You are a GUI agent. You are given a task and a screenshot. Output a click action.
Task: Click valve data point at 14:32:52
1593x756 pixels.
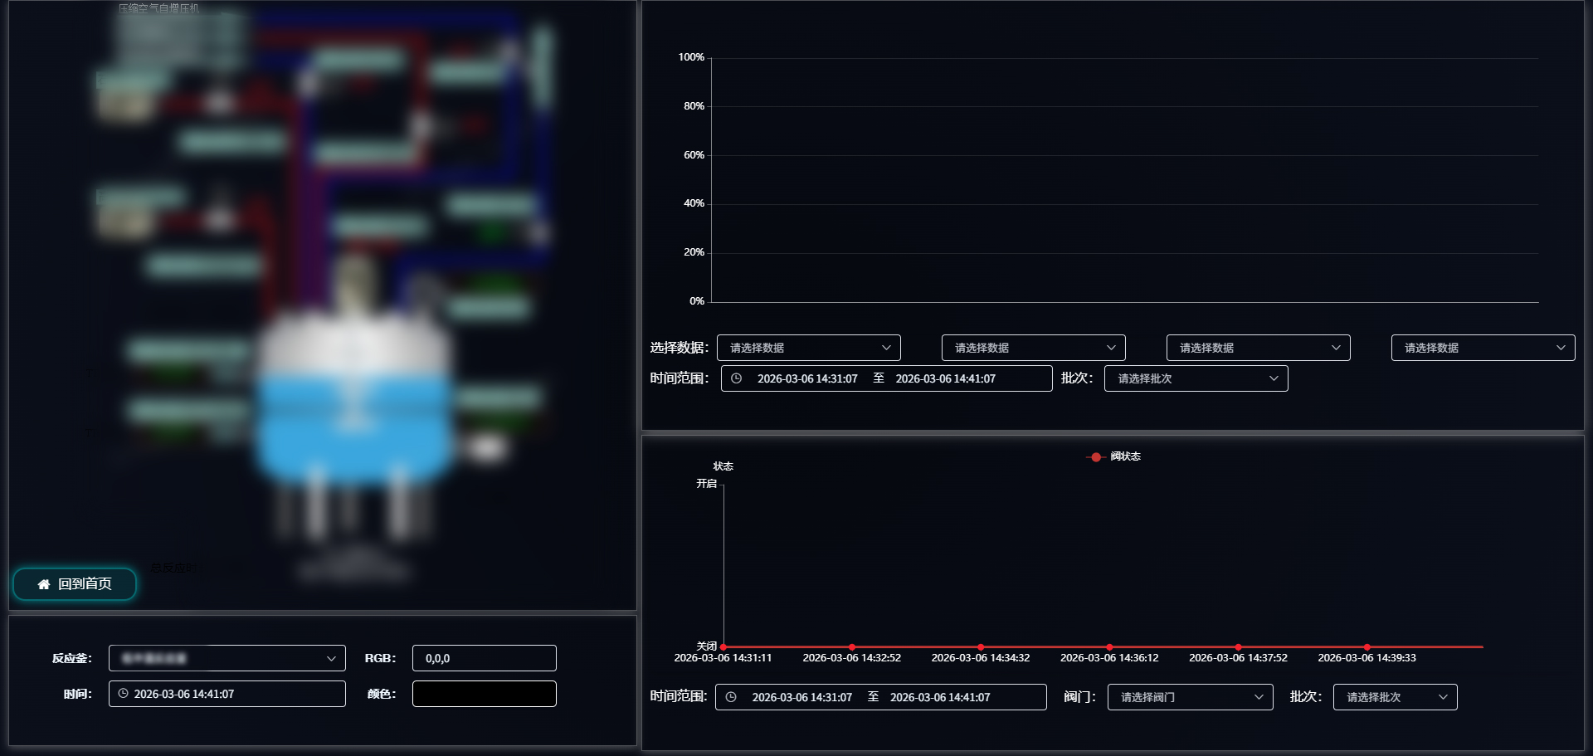point(852,646)
